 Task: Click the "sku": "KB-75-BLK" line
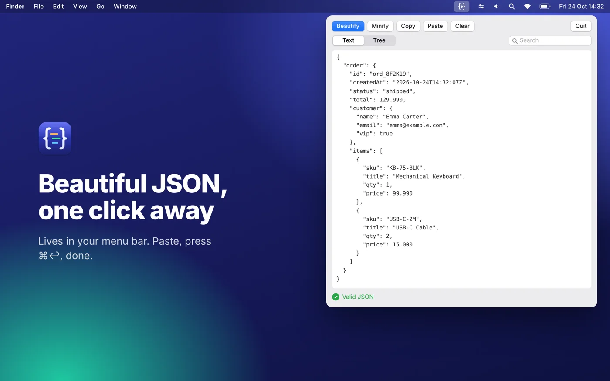click(394, 168)
